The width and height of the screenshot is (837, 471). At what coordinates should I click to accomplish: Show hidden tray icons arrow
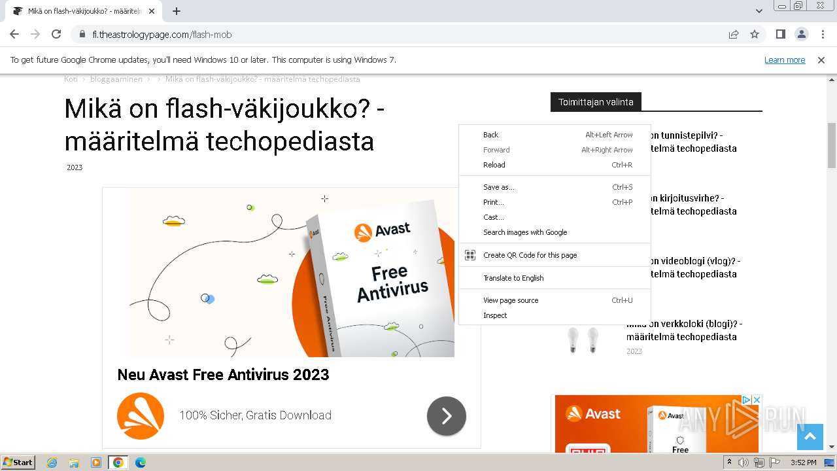[729, 462]
